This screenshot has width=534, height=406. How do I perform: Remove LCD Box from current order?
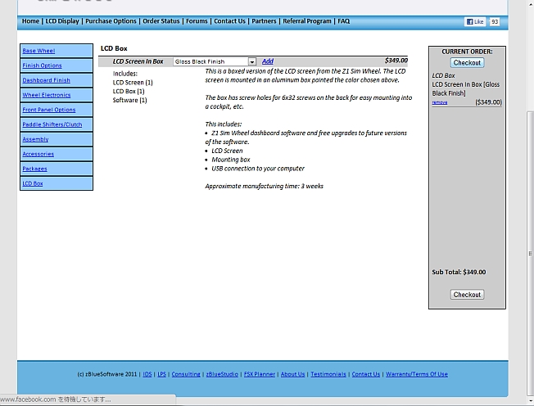click(x=439, y=102)
